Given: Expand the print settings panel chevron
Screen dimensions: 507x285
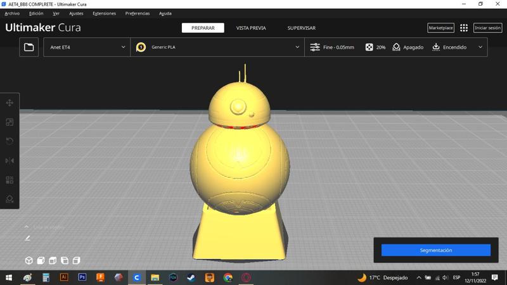Looking at the screenshot, I should (480, 47).
